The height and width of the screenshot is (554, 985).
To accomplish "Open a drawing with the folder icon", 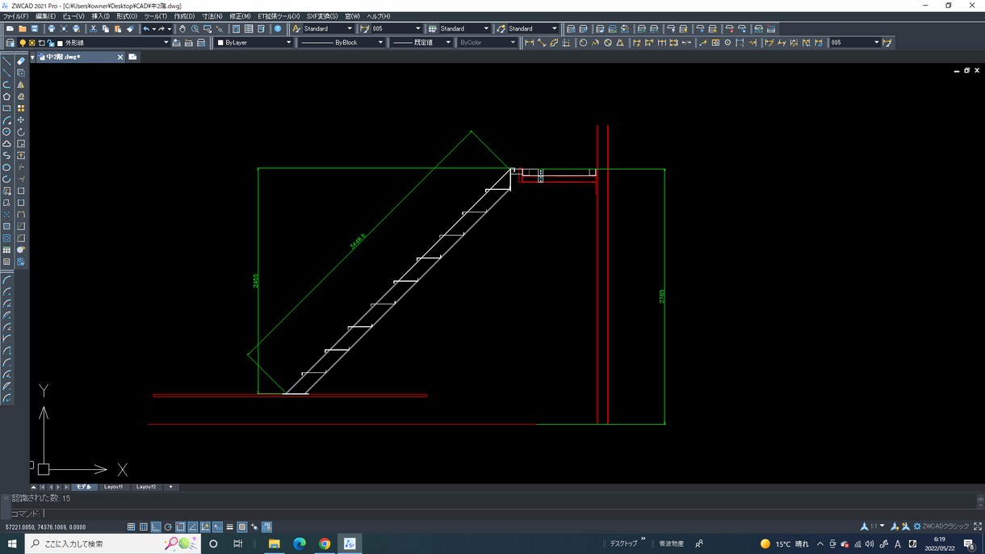I will click(x=23, y=29).
